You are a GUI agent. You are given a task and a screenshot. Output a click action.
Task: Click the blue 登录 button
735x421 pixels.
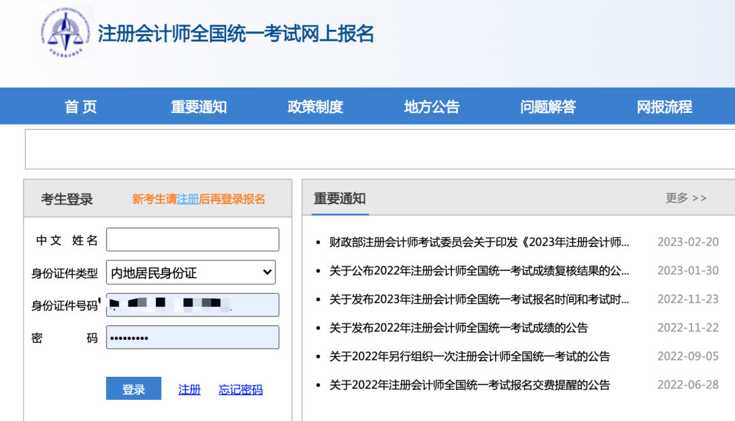133,388
